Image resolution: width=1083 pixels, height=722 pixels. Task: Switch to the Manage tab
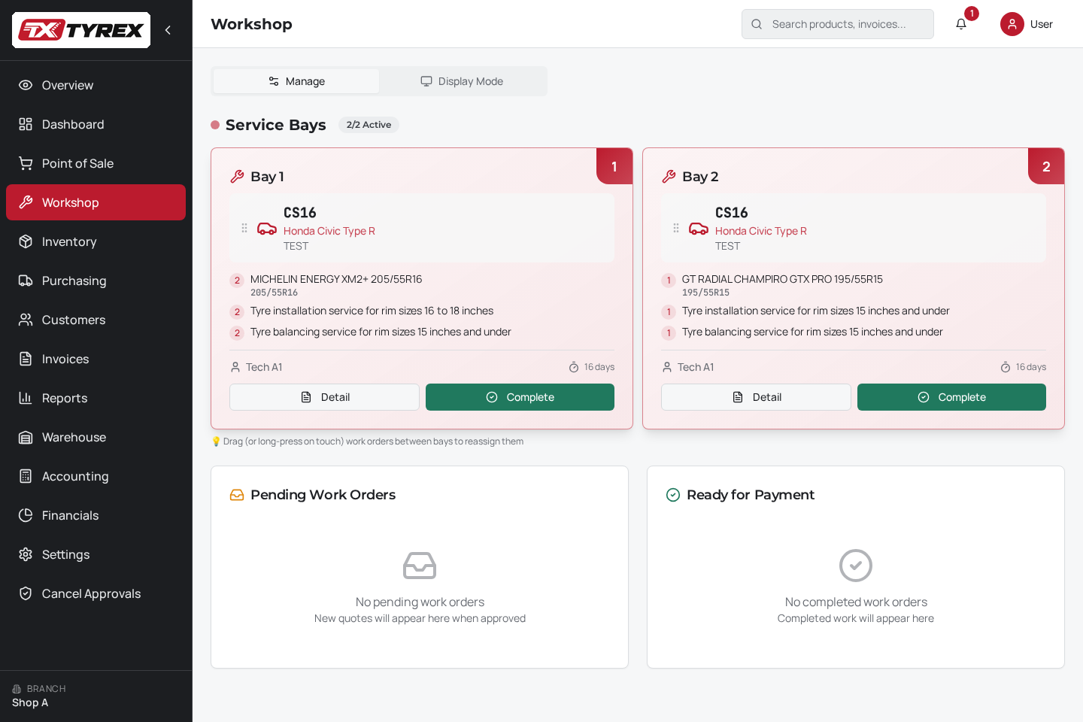[x=296, y=81]
